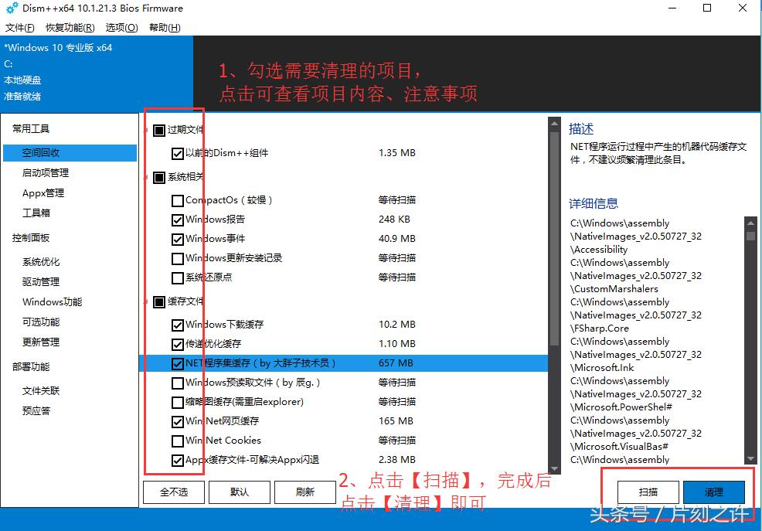Start a scan with the 扫描 button

[648, 492]
